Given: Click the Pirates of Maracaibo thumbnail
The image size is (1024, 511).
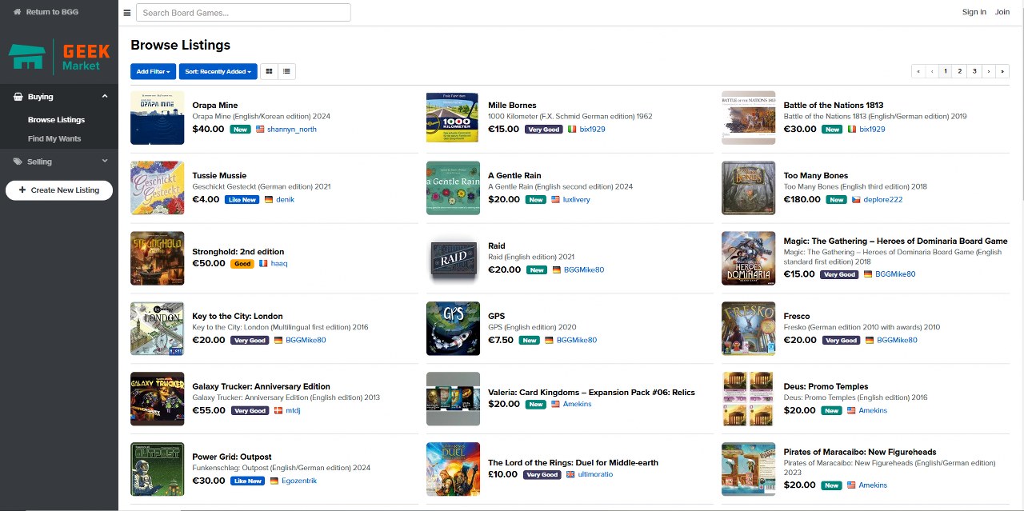Looking at the screenshot, I should pos(748,469).
